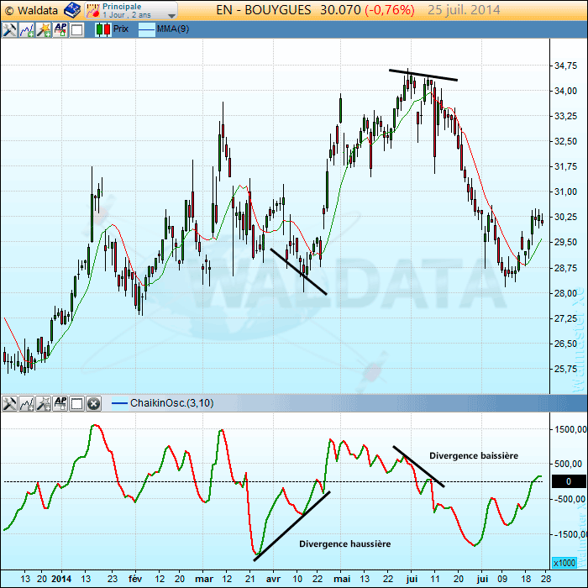This screenshot has width=588, height=588.
Task: Open the blue A-Z dictionary book icon
Action: click(x=72, y=10)
